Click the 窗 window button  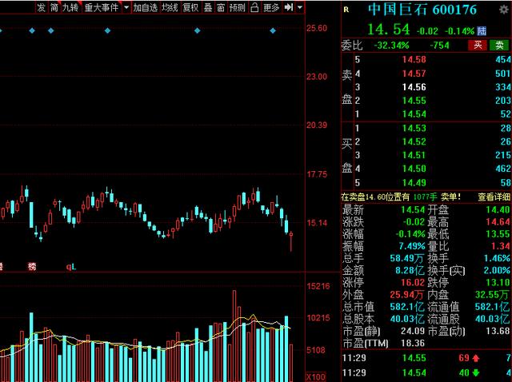[x=221, y=7]
